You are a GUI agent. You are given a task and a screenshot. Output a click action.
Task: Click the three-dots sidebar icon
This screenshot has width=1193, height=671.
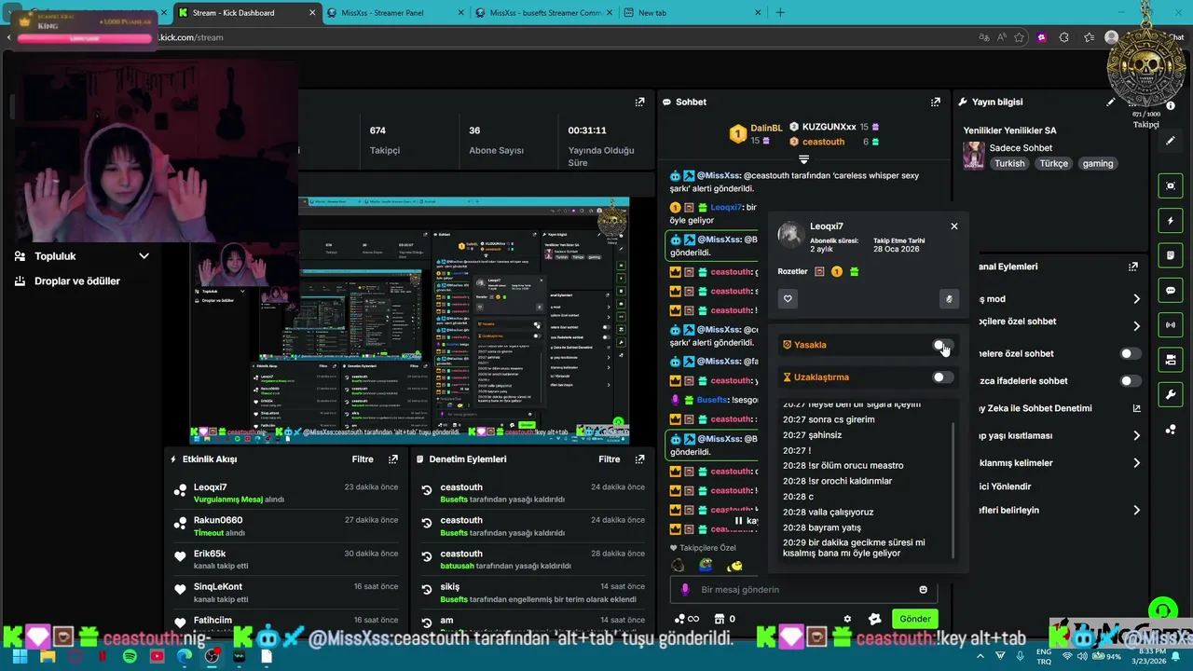pyautogui.click(x=1171, y=430)
